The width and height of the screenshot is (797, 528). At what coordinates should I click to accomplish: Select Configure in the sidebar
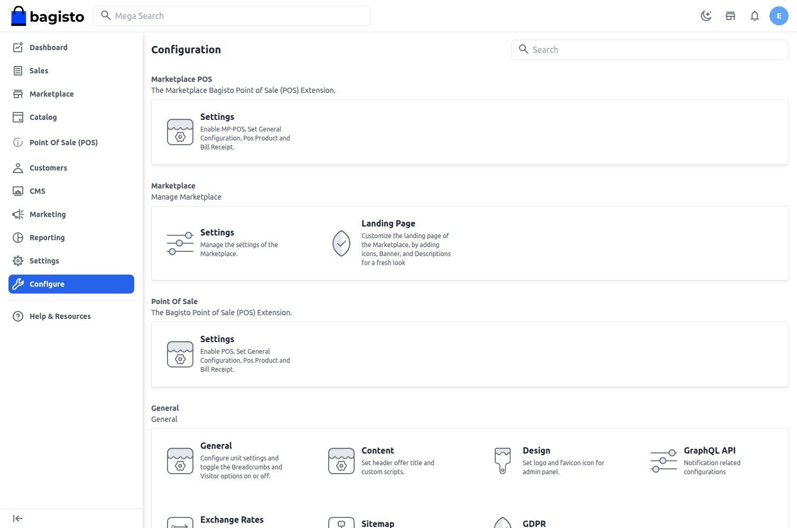71,284
